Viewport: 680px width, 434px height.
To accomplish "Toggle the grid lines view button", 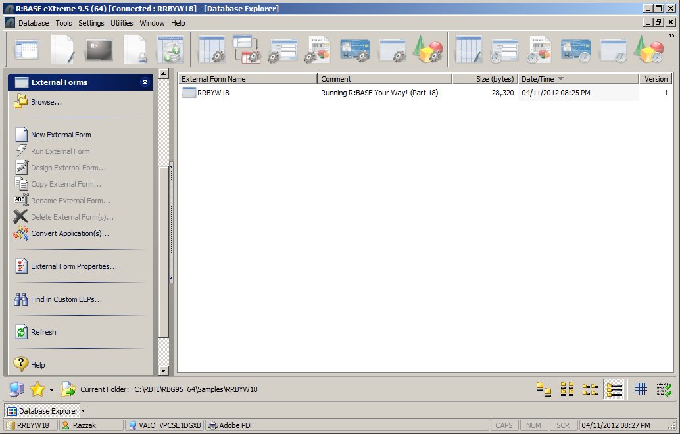I will [641, 389].
